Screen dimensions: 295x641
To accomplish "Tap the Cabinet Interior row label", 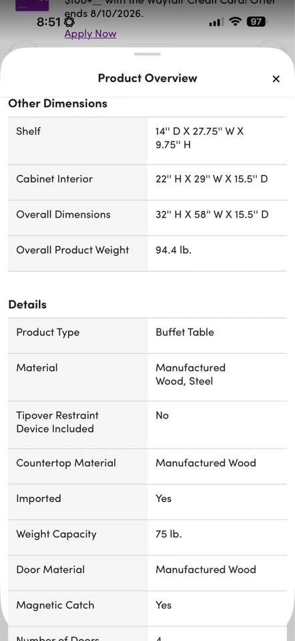I will pos(54,179).
